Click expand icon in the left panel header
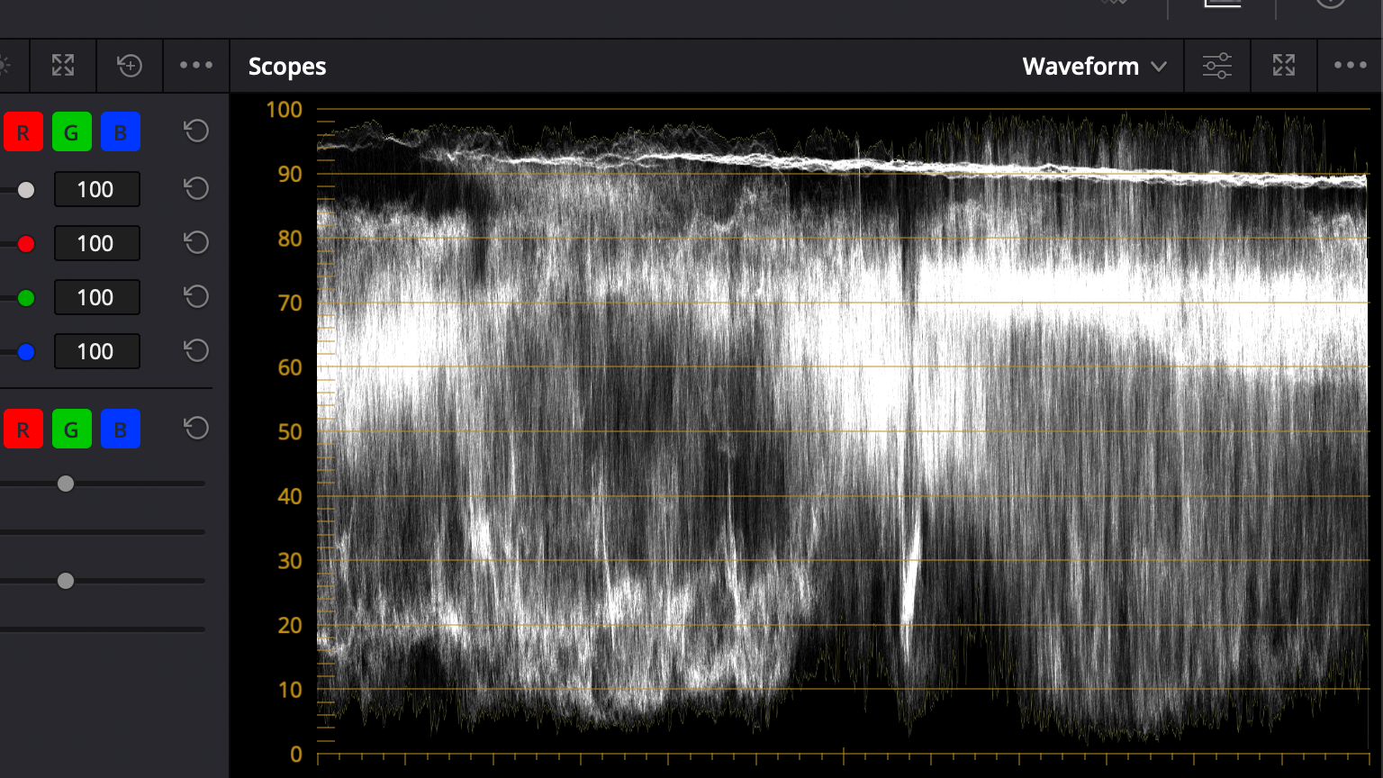 (63, 65)
